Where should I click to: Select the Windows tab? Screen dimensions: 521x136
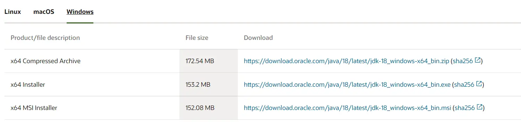coord(80,12)
